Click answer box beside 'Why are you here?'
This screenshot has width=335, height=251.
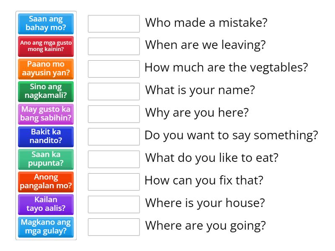(x=114, y=114)
